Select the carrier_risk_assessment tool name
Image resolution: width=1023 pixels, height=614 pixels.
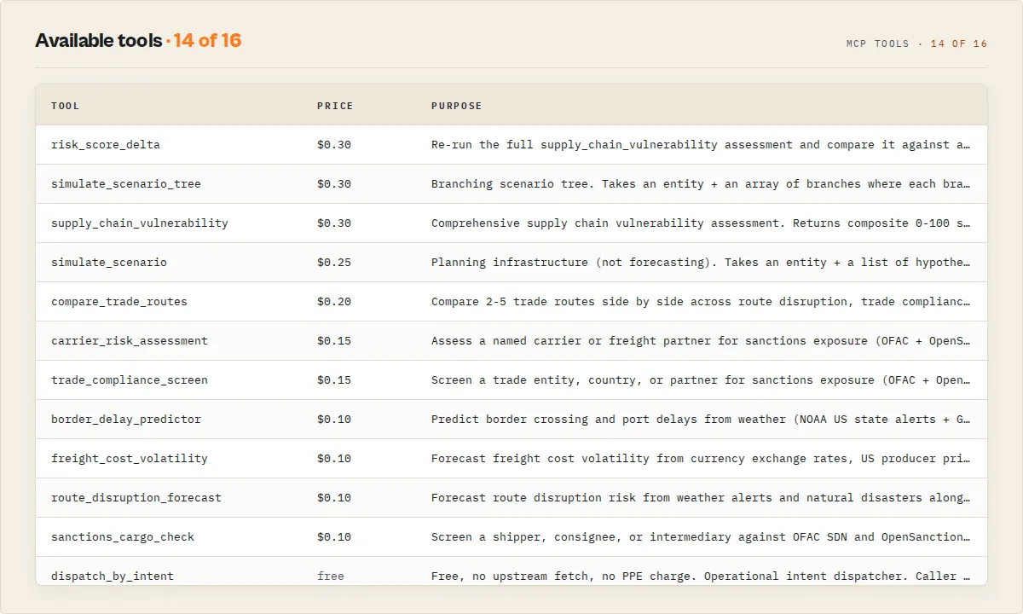[130, 341]
